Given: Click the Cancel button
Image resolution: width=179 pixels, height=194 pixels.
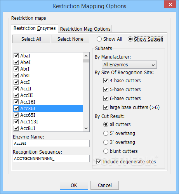Looking at the screenshot, I should point(104,185).
